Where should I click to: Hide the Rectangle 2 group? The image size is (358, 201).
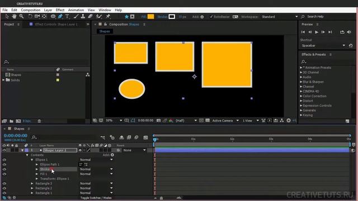click(x=4, y=188)
